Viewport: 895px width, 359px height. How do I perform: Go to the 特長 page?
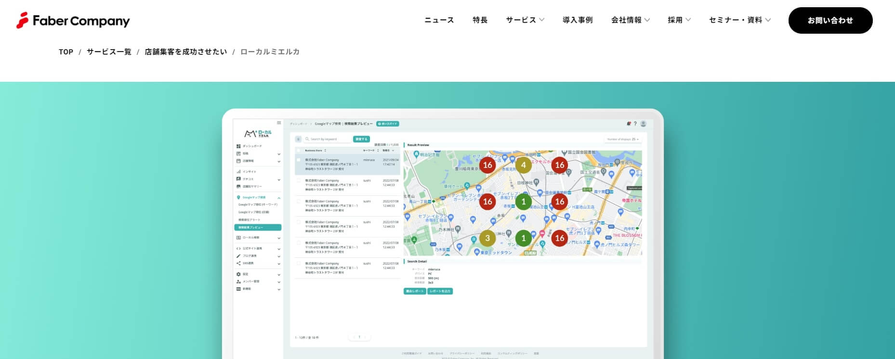480,20
